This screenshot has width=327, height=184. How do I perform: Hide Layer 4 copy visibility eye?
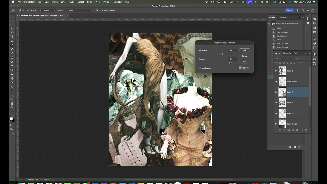(x=276, y=82)
